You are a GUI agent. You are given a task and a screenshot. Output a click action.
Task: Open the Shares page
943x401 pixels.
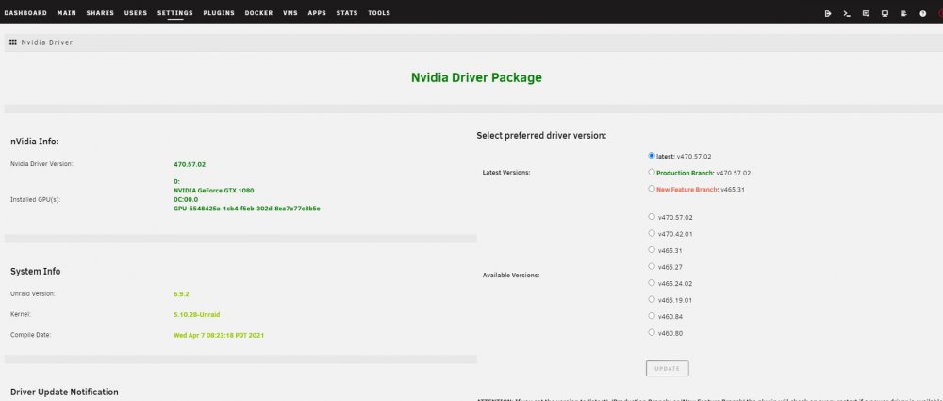point(100,13)
